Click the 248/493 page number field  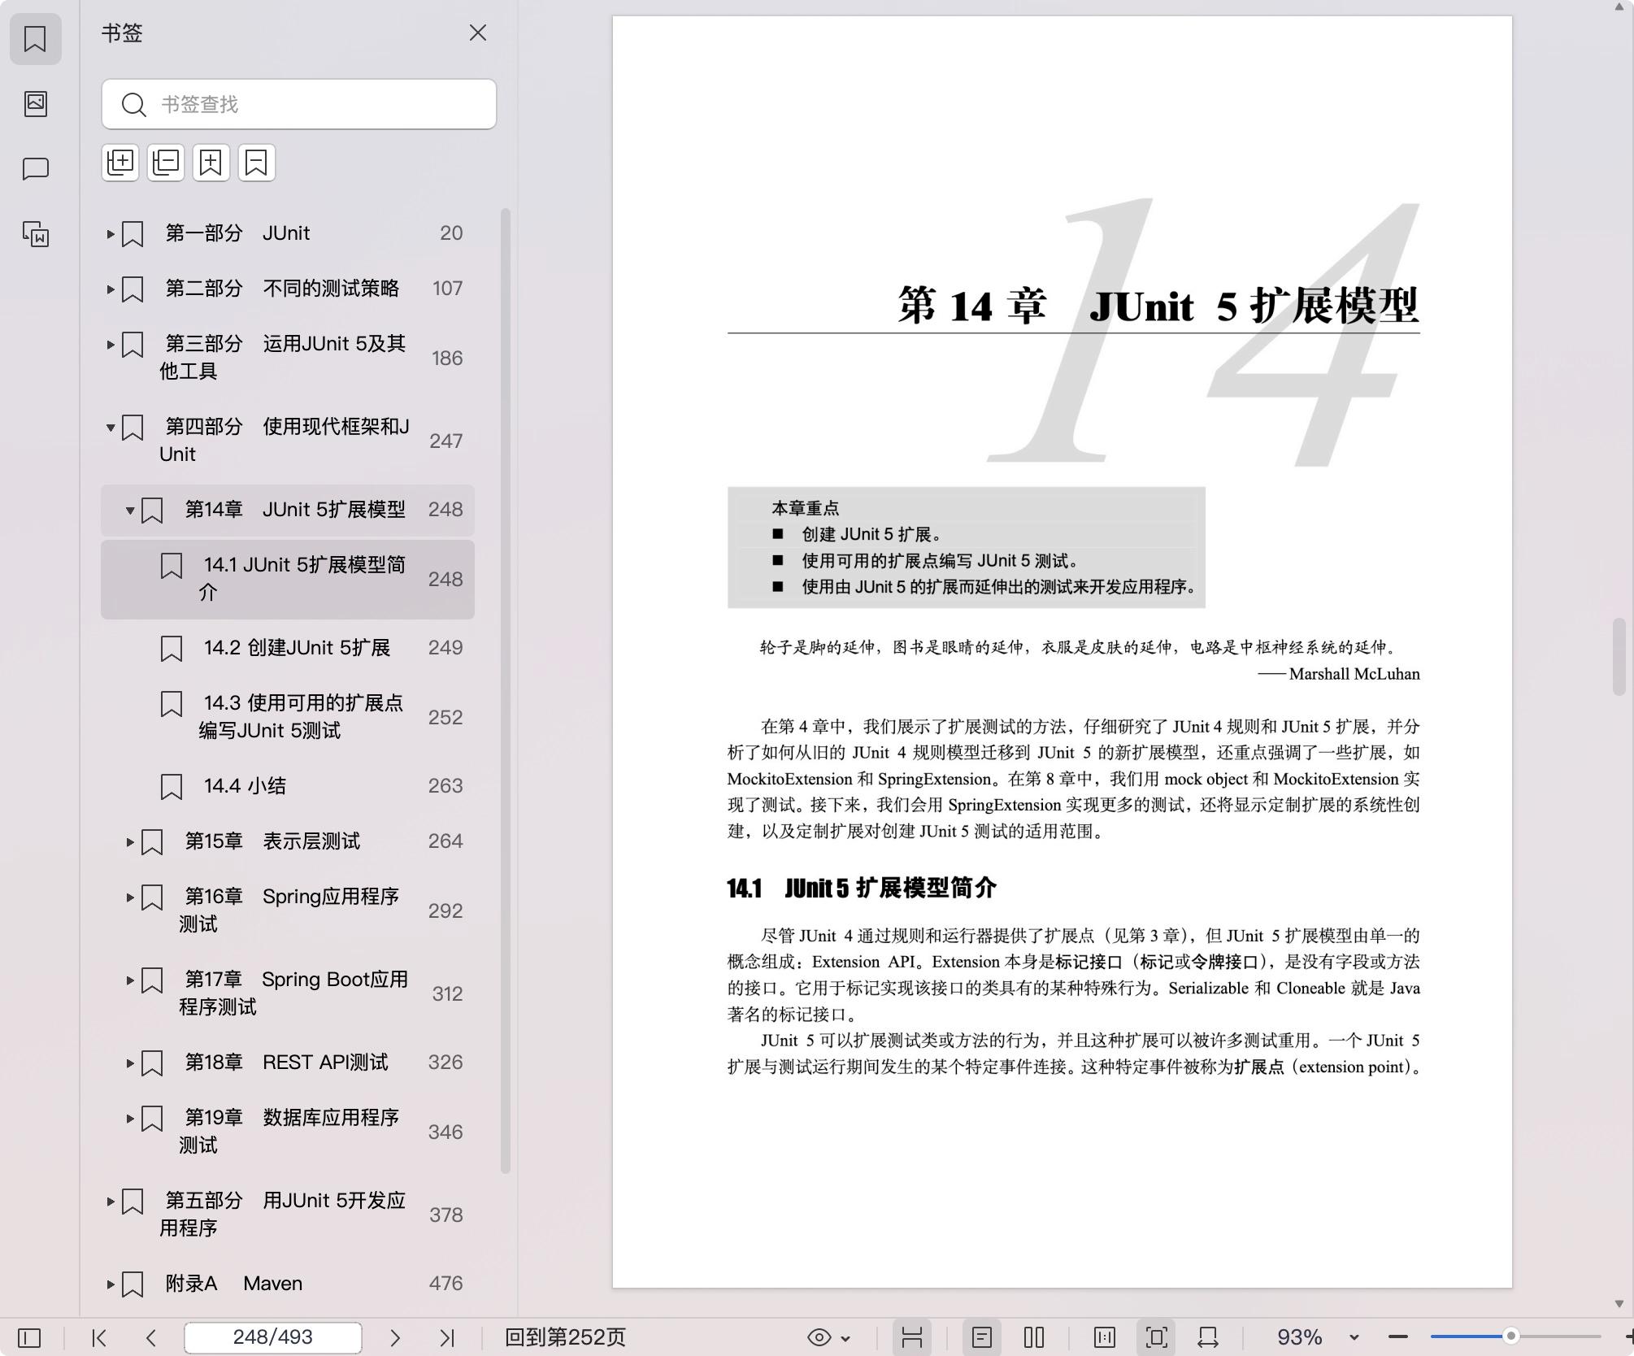coord(273,1337)
